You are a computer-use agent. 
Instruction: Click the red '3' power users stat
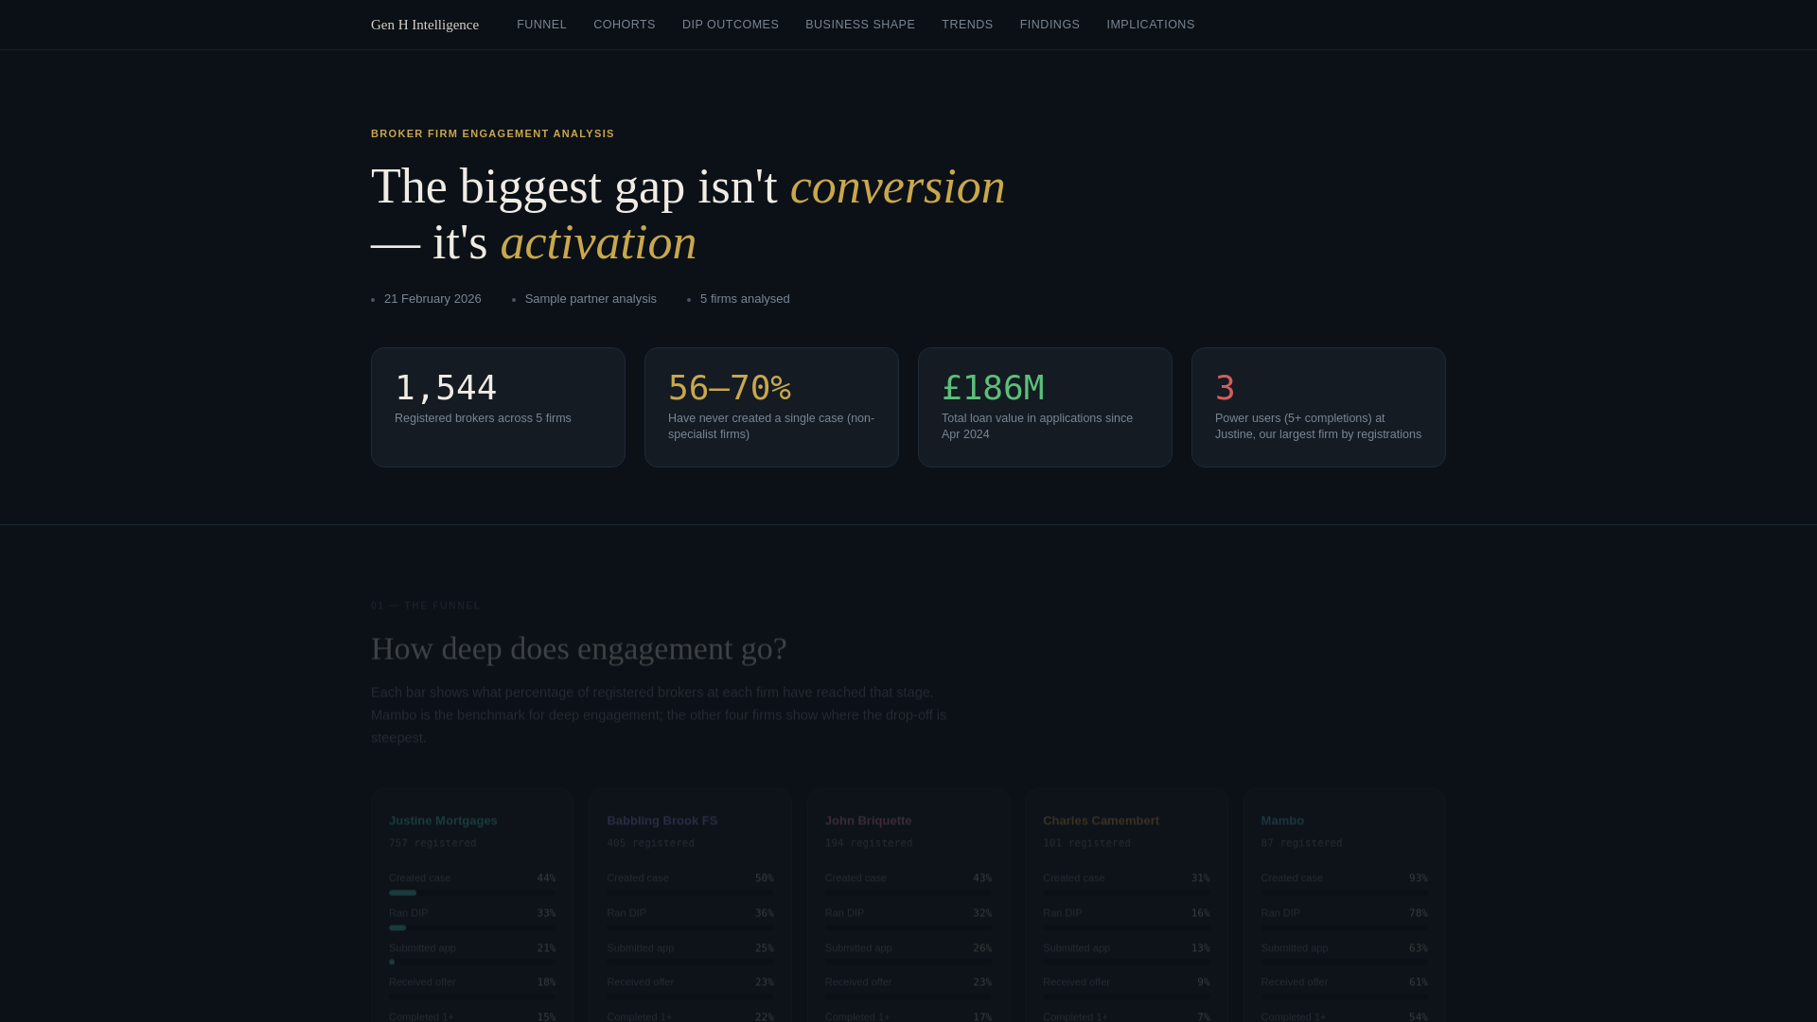(1226, 388)
